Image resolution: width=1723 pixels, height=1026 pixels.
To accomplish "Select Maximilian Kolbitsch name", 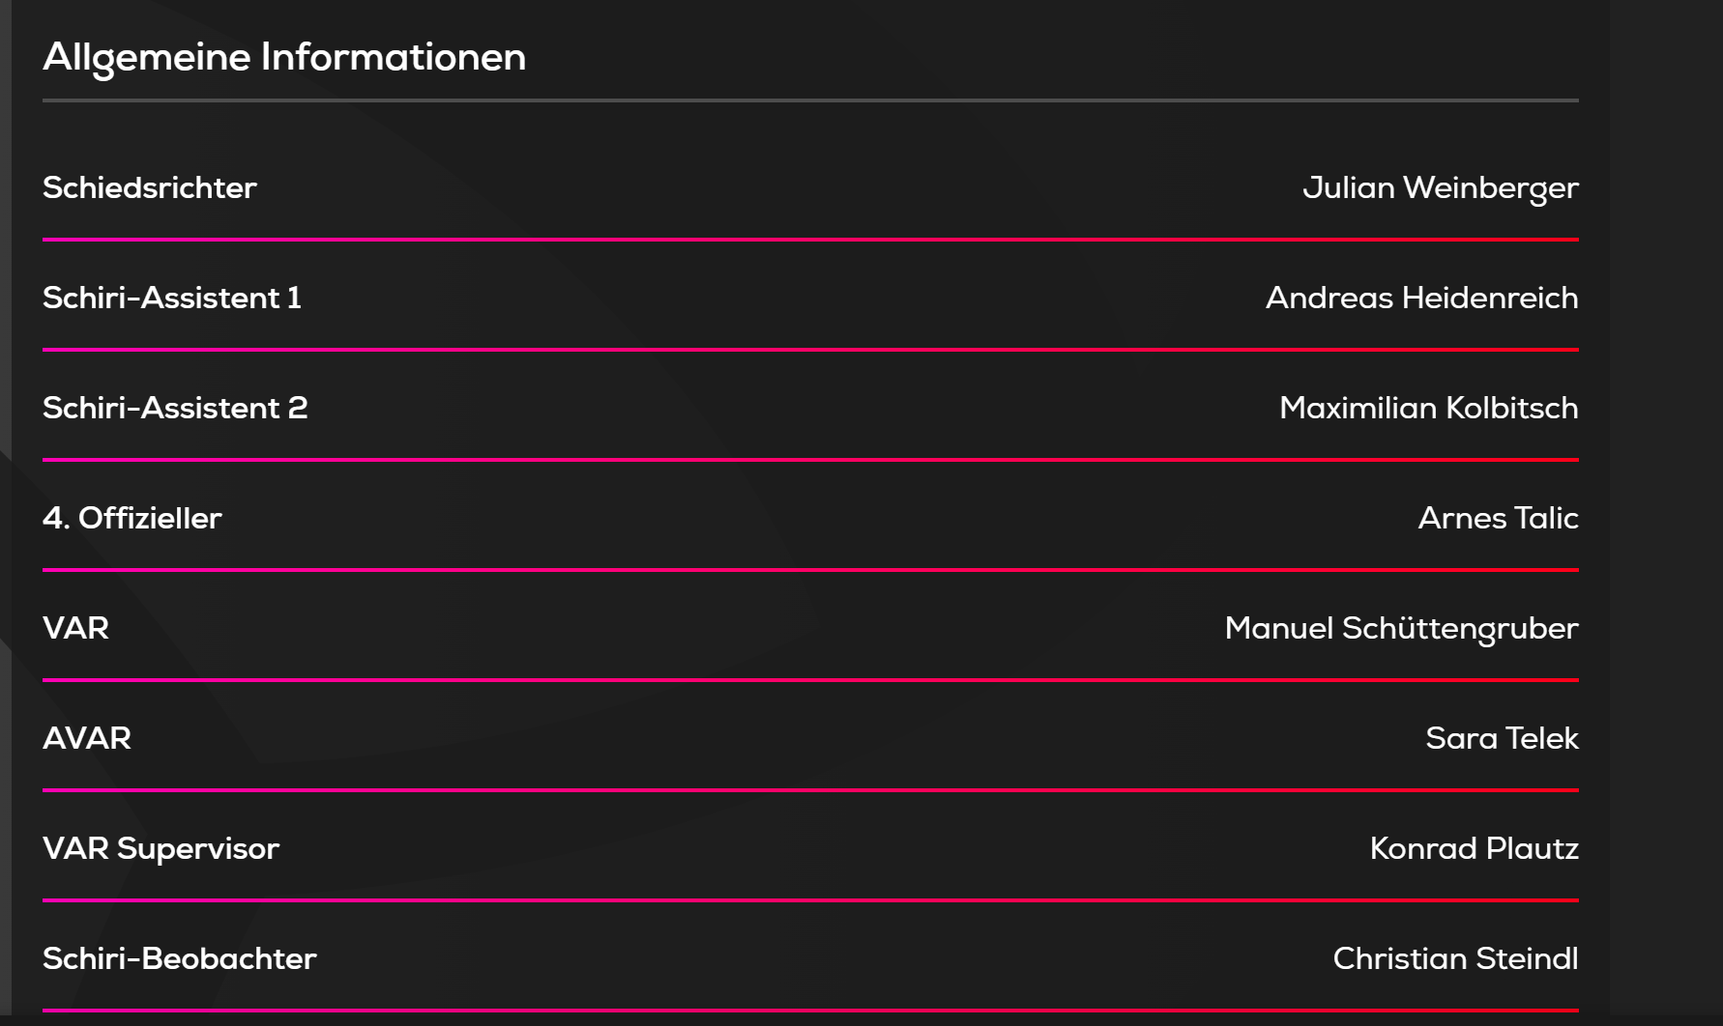I will pyautogui.click(x=1429, y=408).
